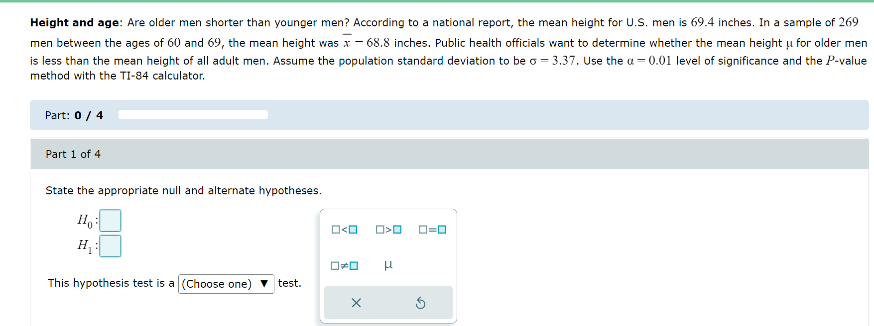
Task: Click the H1 hypothesis answer box
Action: pos(111,245)
